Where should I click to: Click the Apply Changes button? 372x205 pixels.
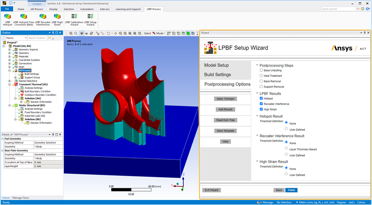pos(225,99)
